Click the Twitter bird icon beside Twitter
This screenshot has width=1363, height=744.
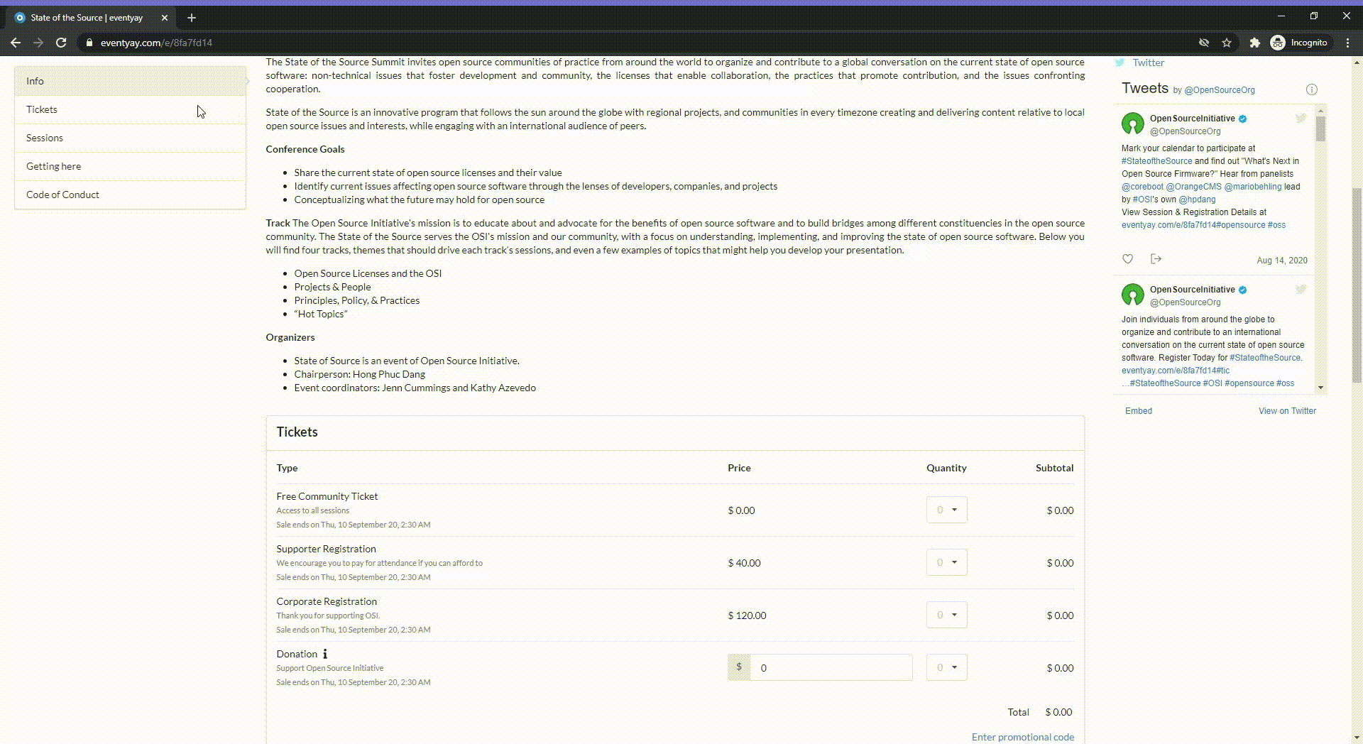(x=1120, y=62)
